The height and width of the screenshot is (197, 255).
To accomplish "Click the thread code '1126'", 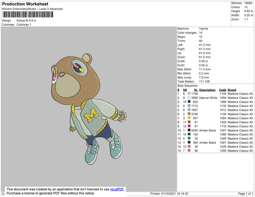I will point(223,114).
